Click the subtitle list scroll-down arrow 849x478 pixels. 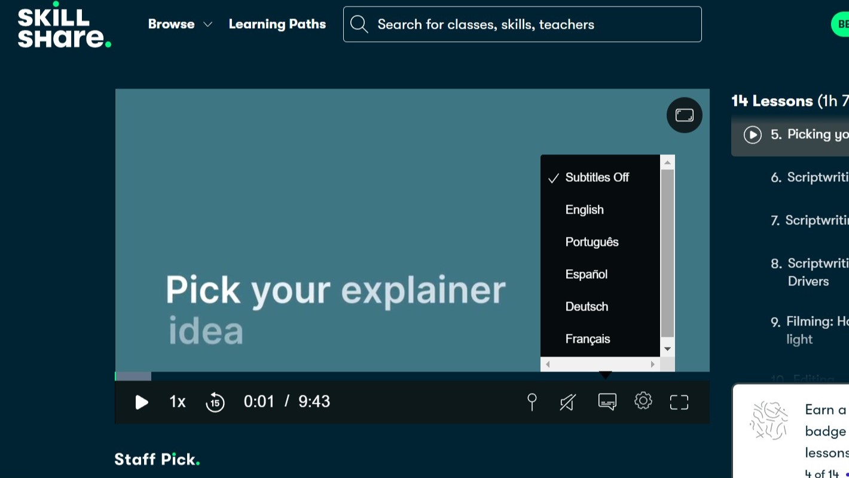[x=668, y=349]
